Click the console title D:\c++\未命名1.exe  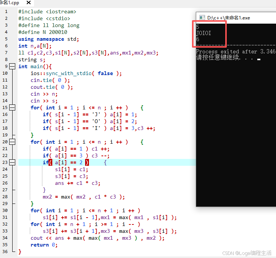(x=229, y=18)
